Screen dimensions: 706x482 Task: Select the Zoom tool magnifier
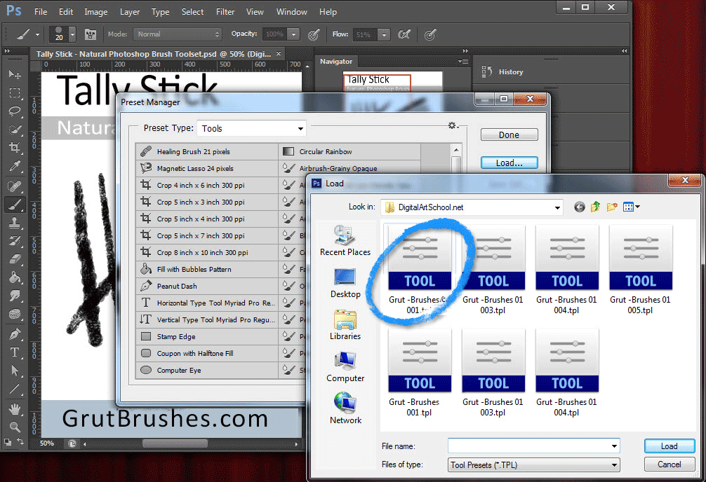14,427
